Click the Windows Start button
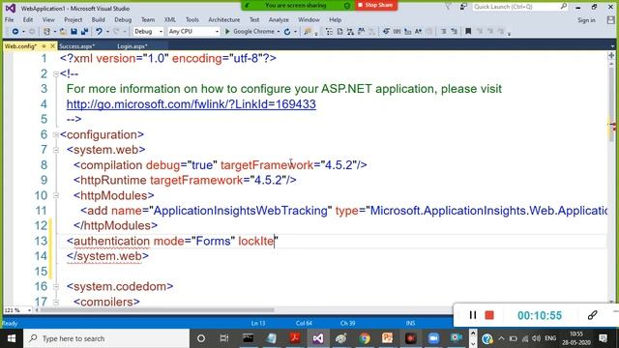This screenshot has width=619, height=348. click(x=12, y=338)
